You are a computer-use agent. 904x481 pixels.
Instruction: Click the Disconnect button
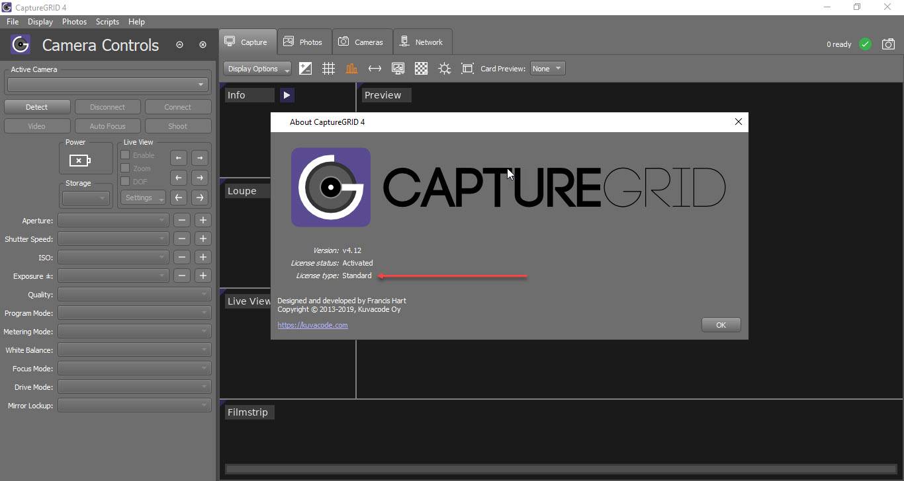tap(107, 107)
